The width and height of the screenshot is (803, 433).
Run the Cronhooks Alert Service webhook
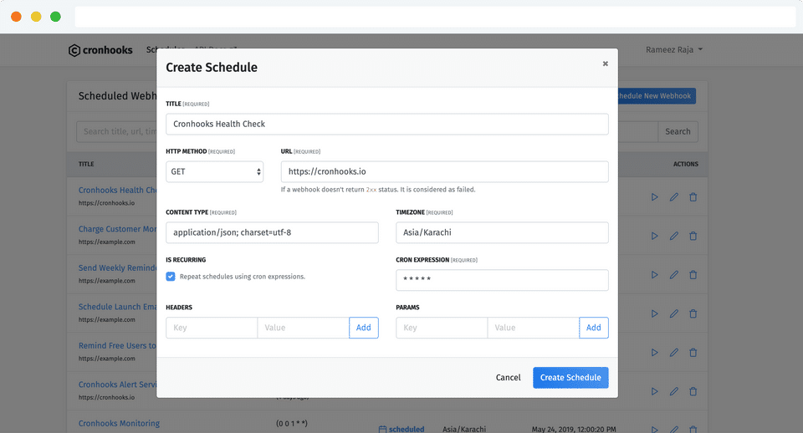click(x=654, y=391)
